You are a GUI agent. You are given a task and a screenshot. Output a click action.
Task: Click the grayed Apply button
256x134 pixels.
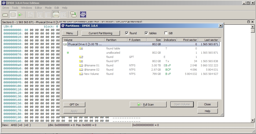click(74, 111)
